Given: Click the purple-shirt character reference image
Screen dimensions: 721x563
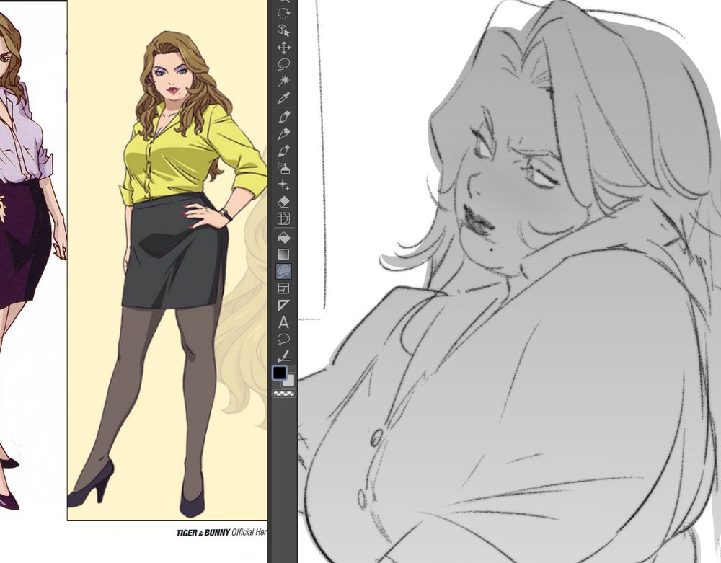Looking at the screenshot, I should point(33,260).
